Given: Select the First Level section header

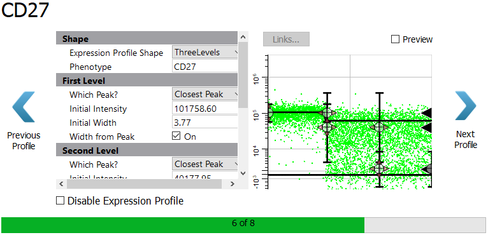Looking at the screenshot, I should pos(147,81).
